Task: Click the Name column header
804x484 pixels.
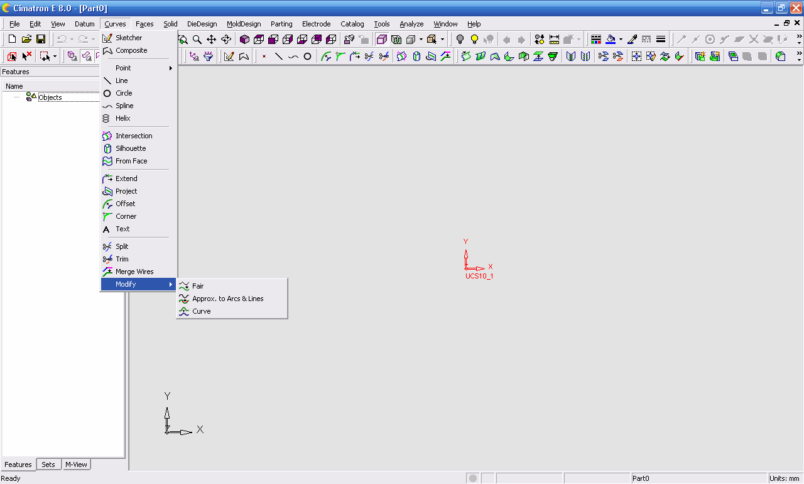Action: 50,86
